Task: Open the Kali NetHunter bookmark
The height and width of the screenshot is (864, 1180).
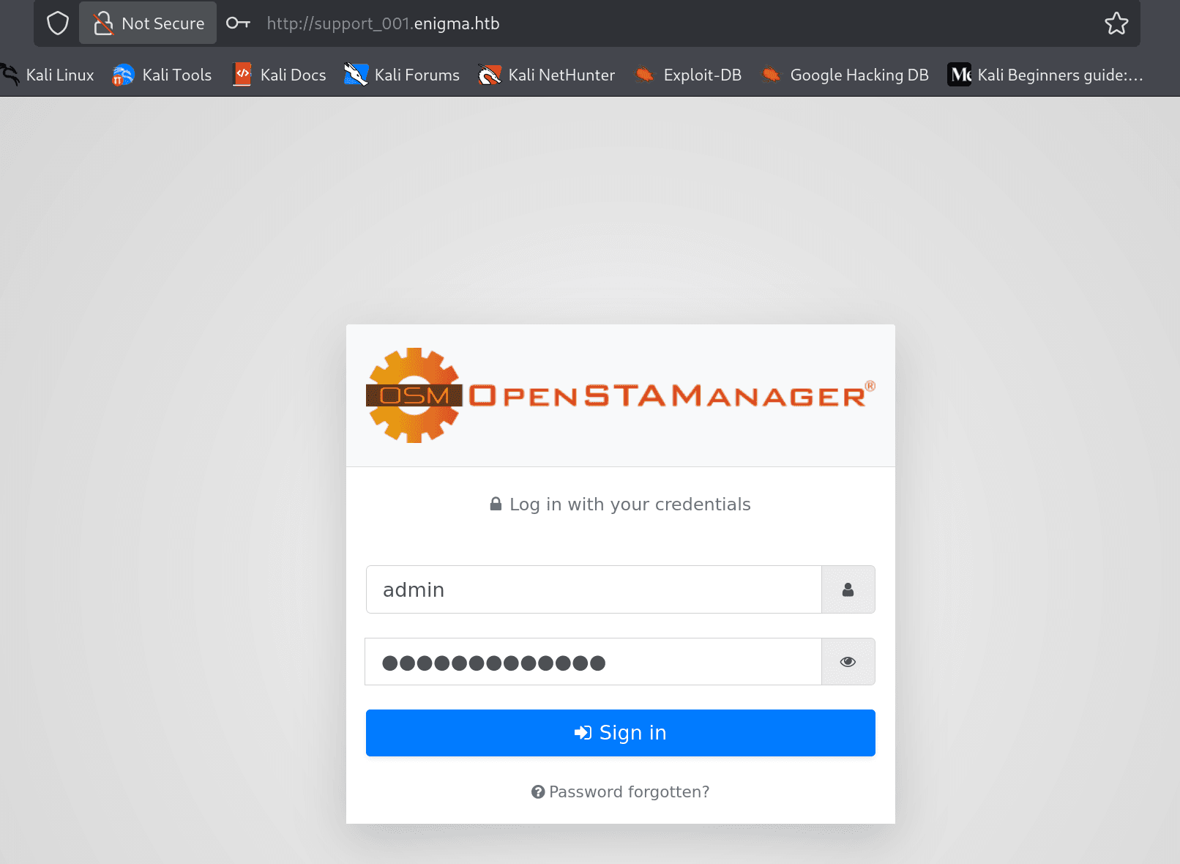Action: 546,75
